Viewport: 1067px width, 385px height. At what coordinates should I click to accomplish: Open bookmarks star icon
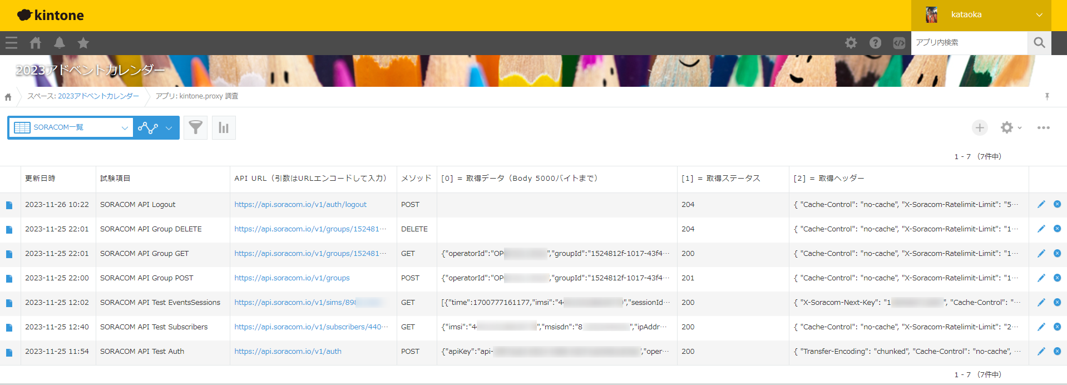[83, 43]
